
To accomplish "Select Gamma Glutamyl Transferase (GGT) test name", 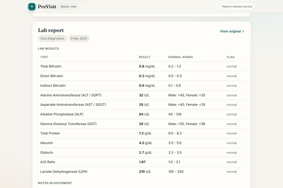I will [68, 124].
